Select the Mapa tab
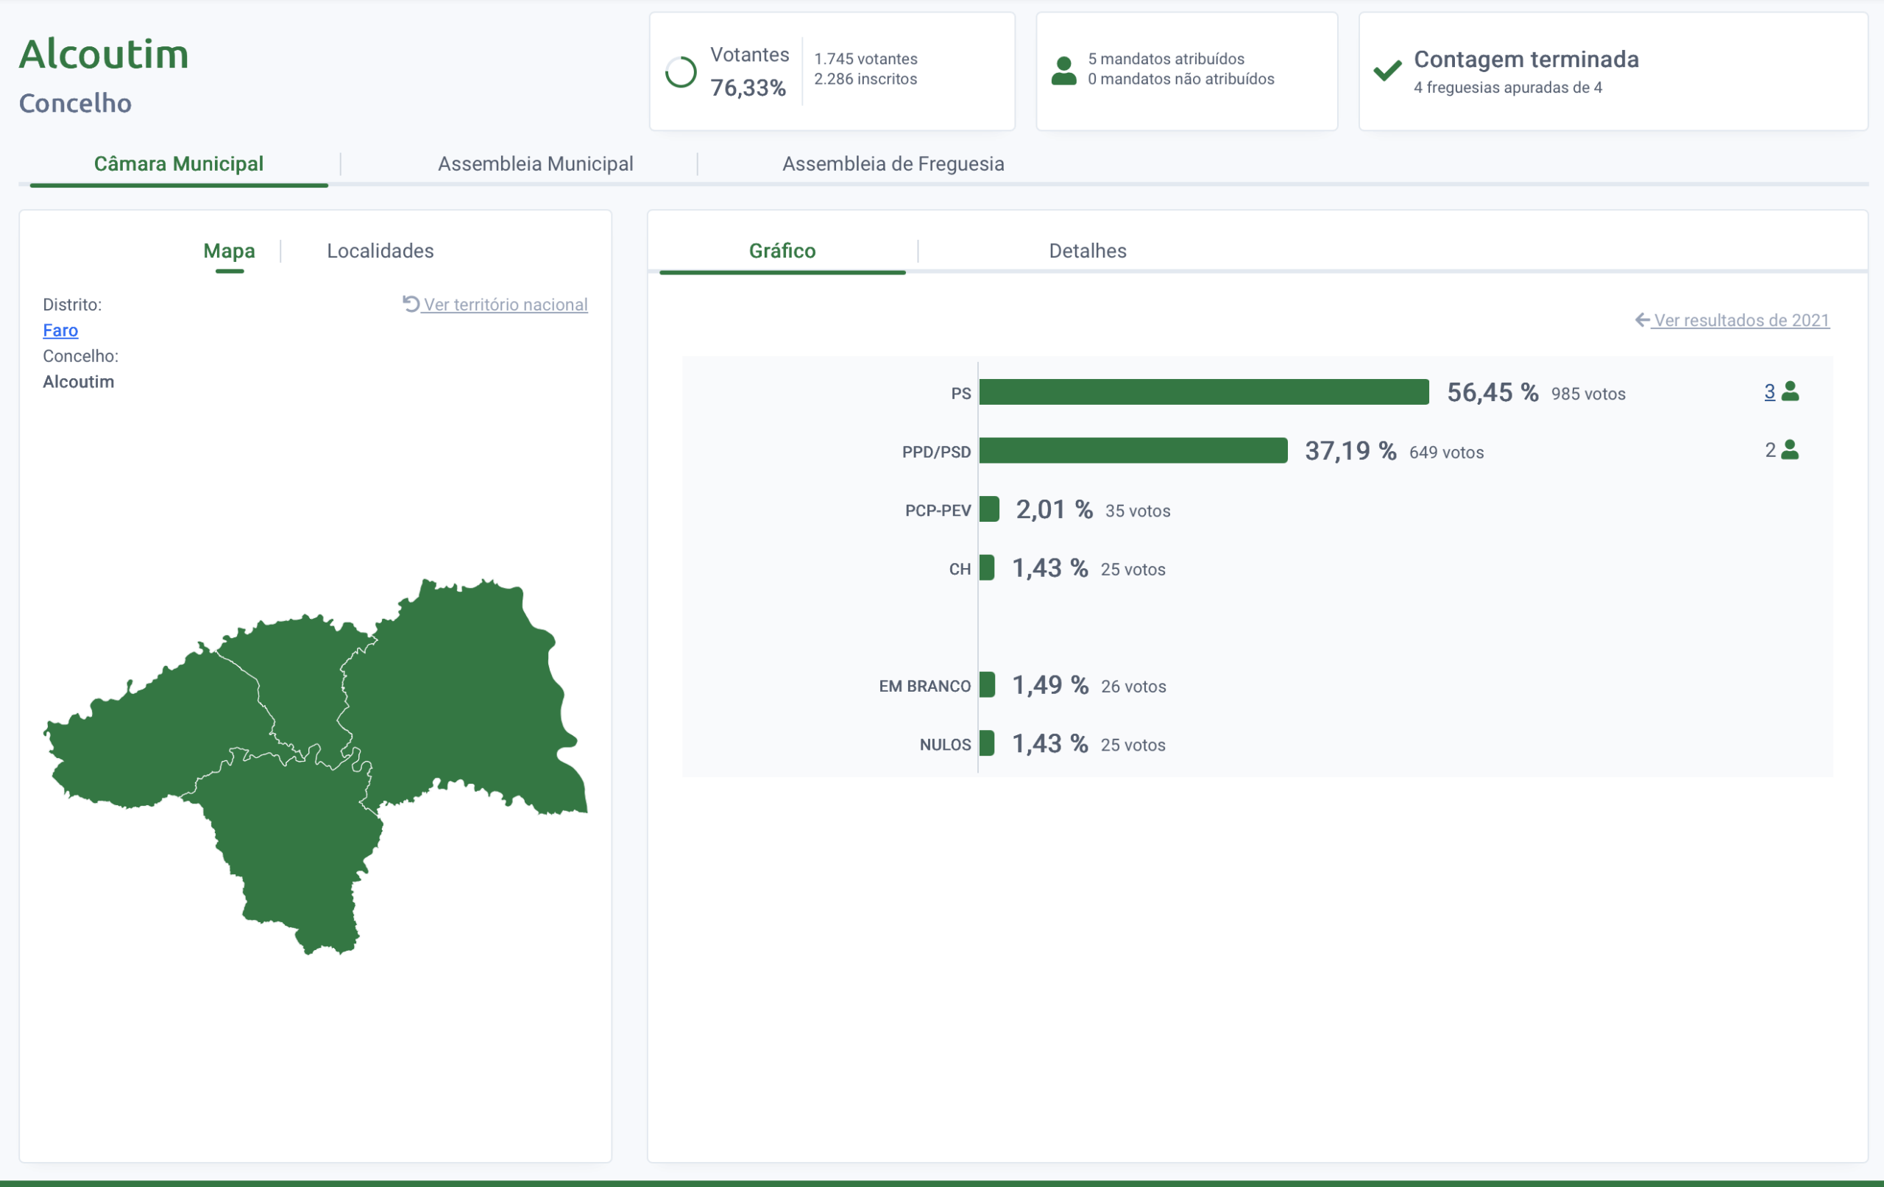 [229, 250]
